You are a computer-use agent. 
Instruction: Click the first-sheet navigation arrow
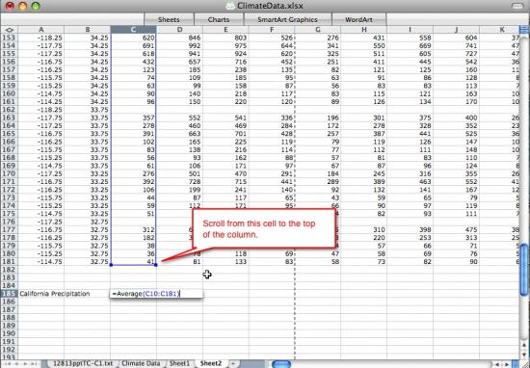click(x=7, y=364)
